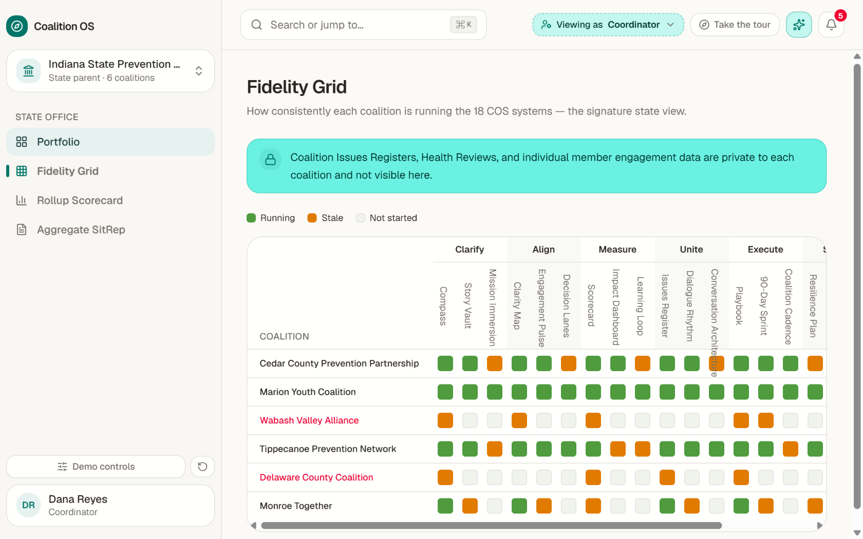Screen dimensions: 863x539
Task: Click the ⌘K shortcut badge in search
Action: coord(463,25)
